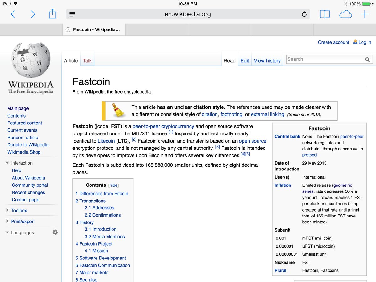Follow the open source link in intro

(253, 141)
